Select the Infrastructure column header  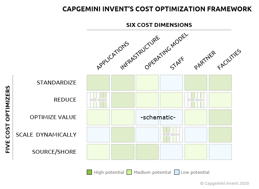pos(140,53)
